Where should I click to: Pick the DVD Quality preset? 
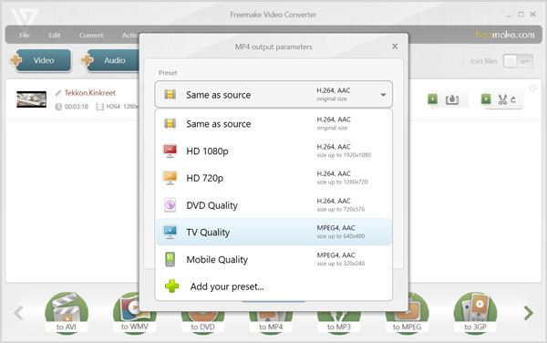tap(273, 205)
